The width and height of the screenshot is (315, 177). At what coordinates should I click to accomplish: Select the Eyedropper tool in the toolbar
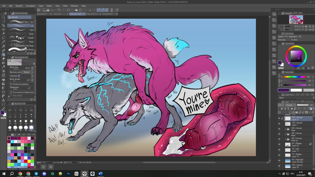pos(3,42)
